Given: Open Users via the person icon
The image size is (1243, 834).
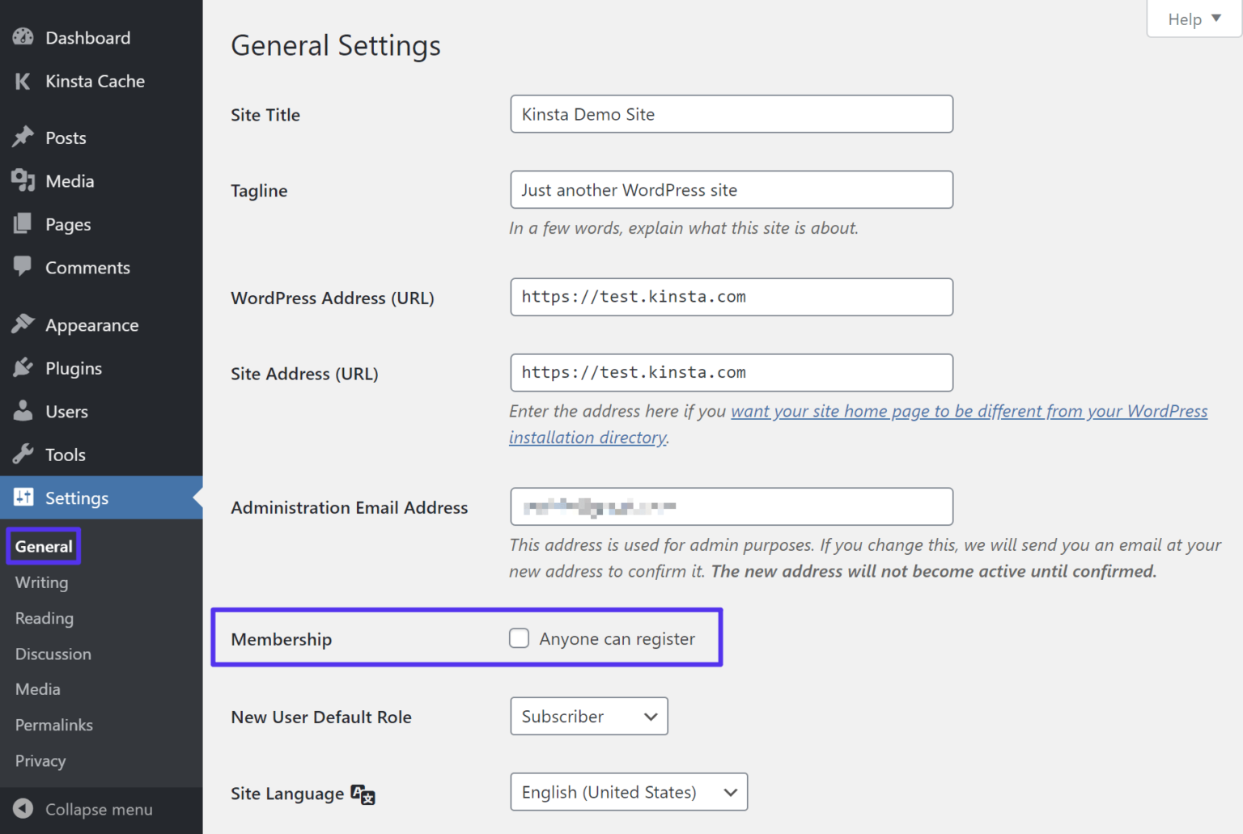Looking at the screenshot, I should [x=22, y=411].
